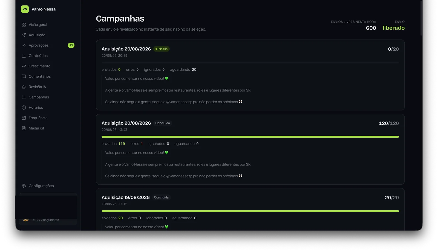Click the Revisão IA robot icon
The image size is (438, 251).
pyautogui.click(x=24, y=87)
